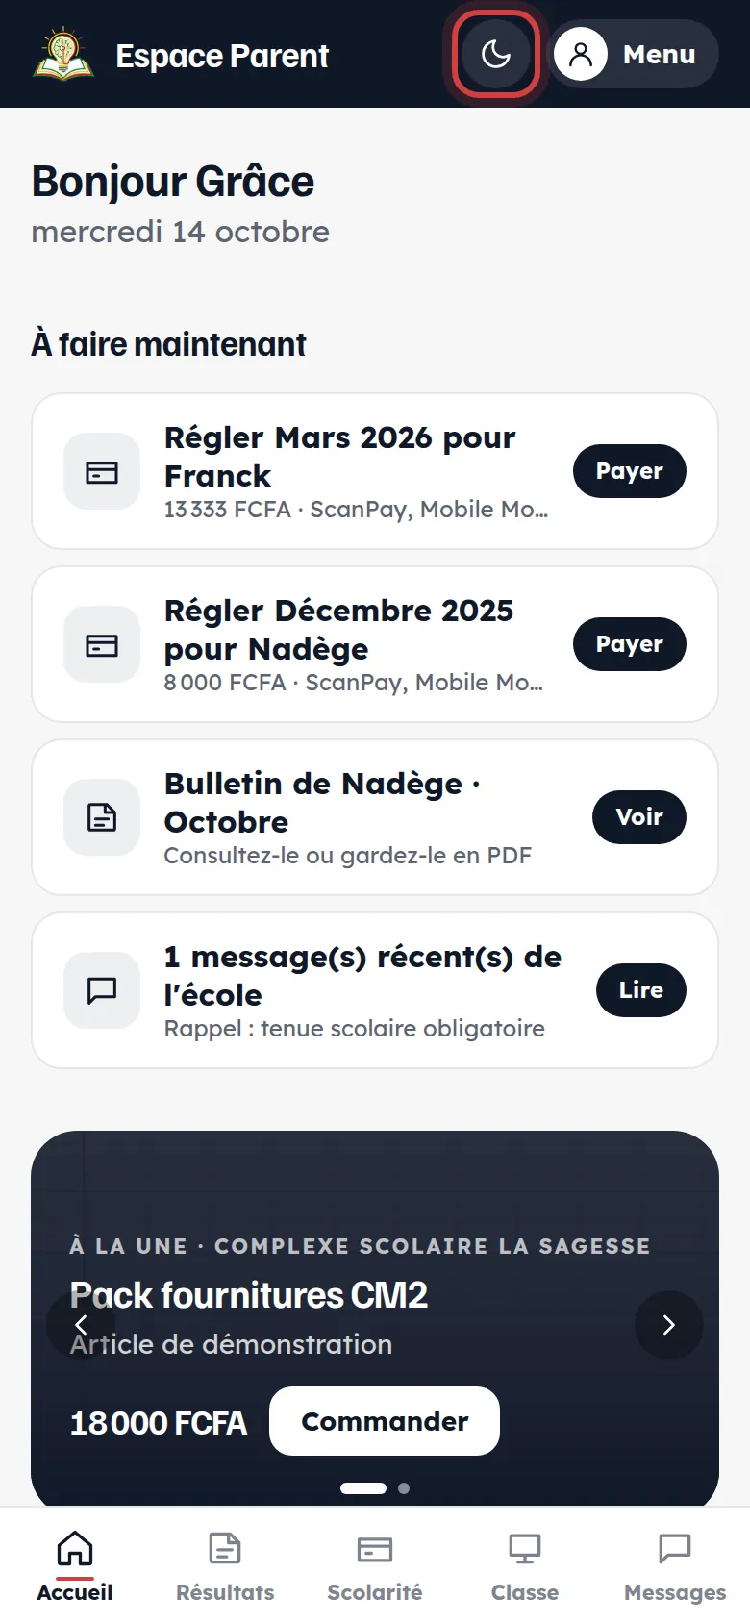Pay Mars 2026 for Franck
Image resolution: width=750 pixels, height=1623 pixels.
tap(630, 471)
